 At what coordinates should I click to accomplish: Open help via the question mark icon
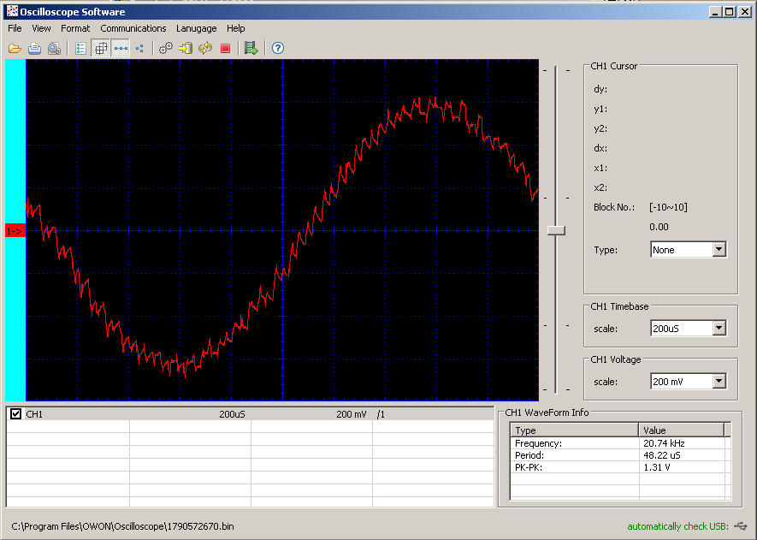coord(277,49)
